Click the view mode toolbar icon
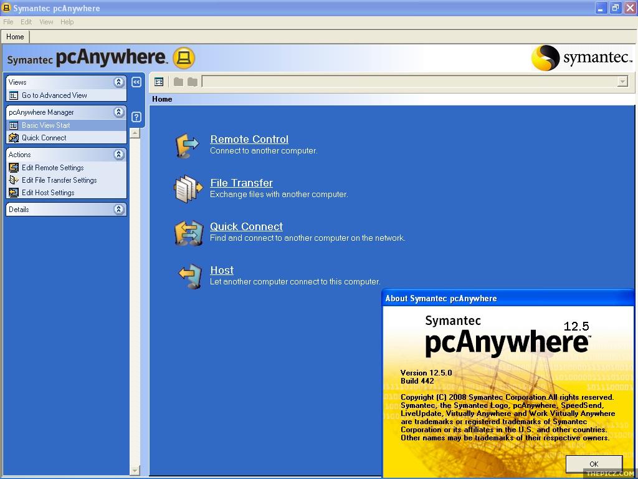This screenshot has height=479, width=638. click(x=159, y=82)
